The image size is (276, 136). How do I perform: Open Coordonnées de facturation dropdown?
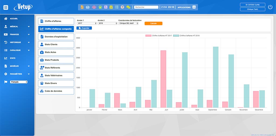tap(128, 23)
